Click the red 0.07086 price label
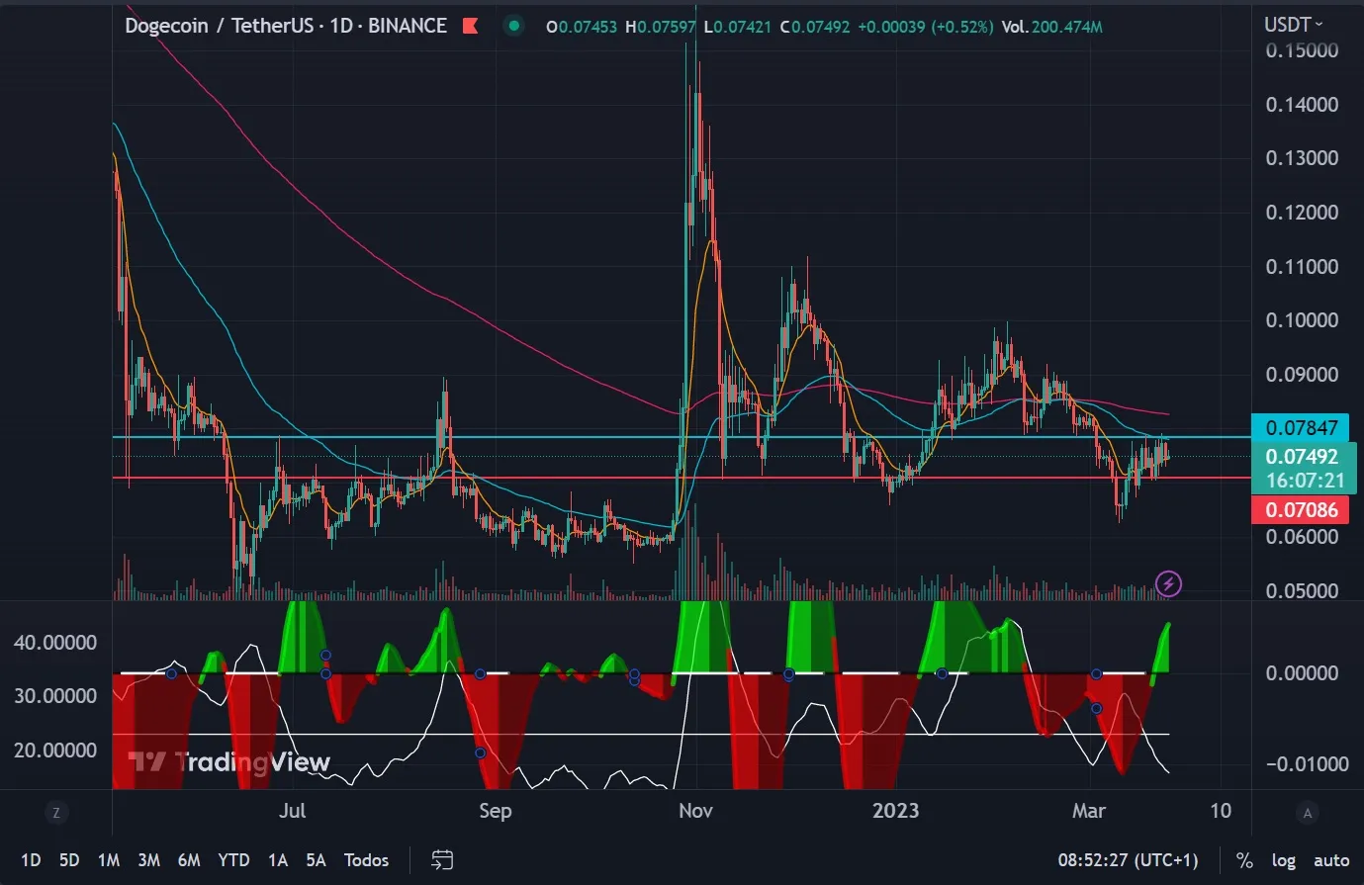The width and height of the screenshot is (1364, 885). click(1302, 510)
